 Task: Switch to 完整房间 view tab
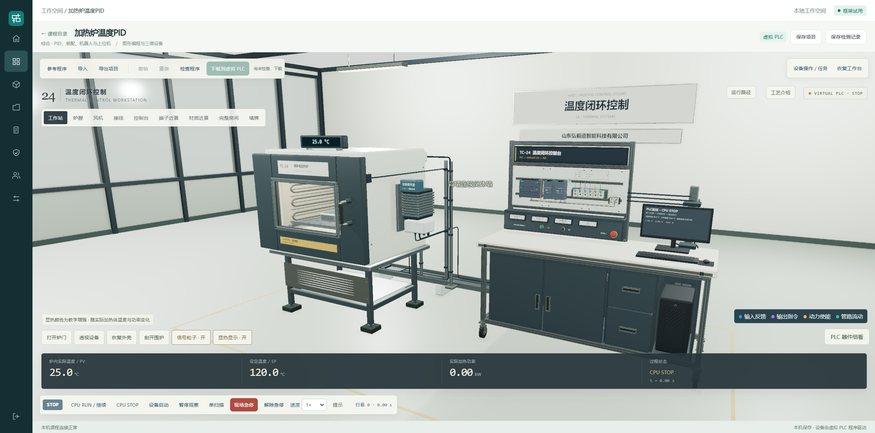pyautogui.click(x=229, y=118)
